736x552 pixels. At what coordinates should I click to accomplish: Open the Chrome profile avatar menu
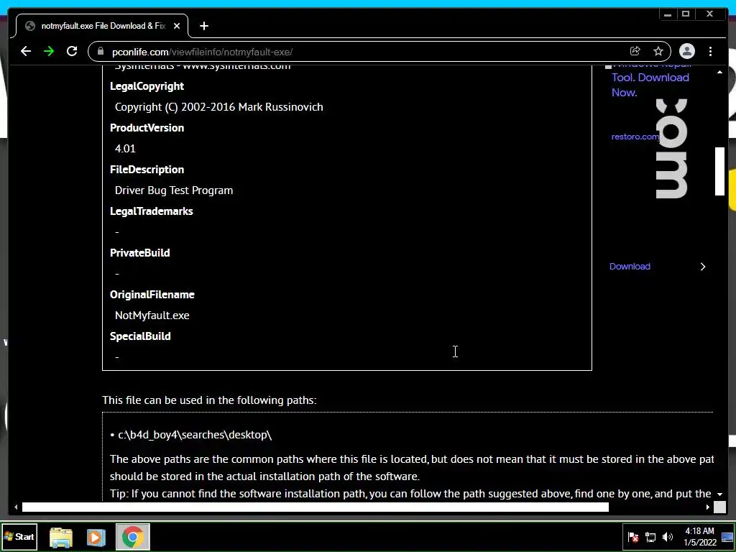pyautogui.click(x=687, y=51)
